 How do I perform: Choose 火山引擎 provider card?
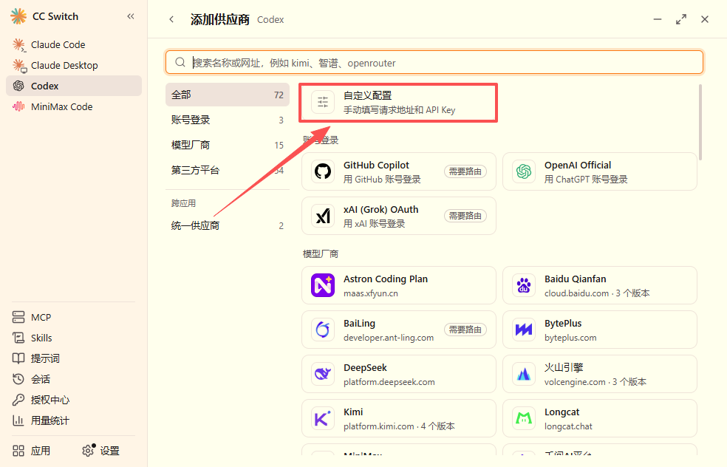599,374
